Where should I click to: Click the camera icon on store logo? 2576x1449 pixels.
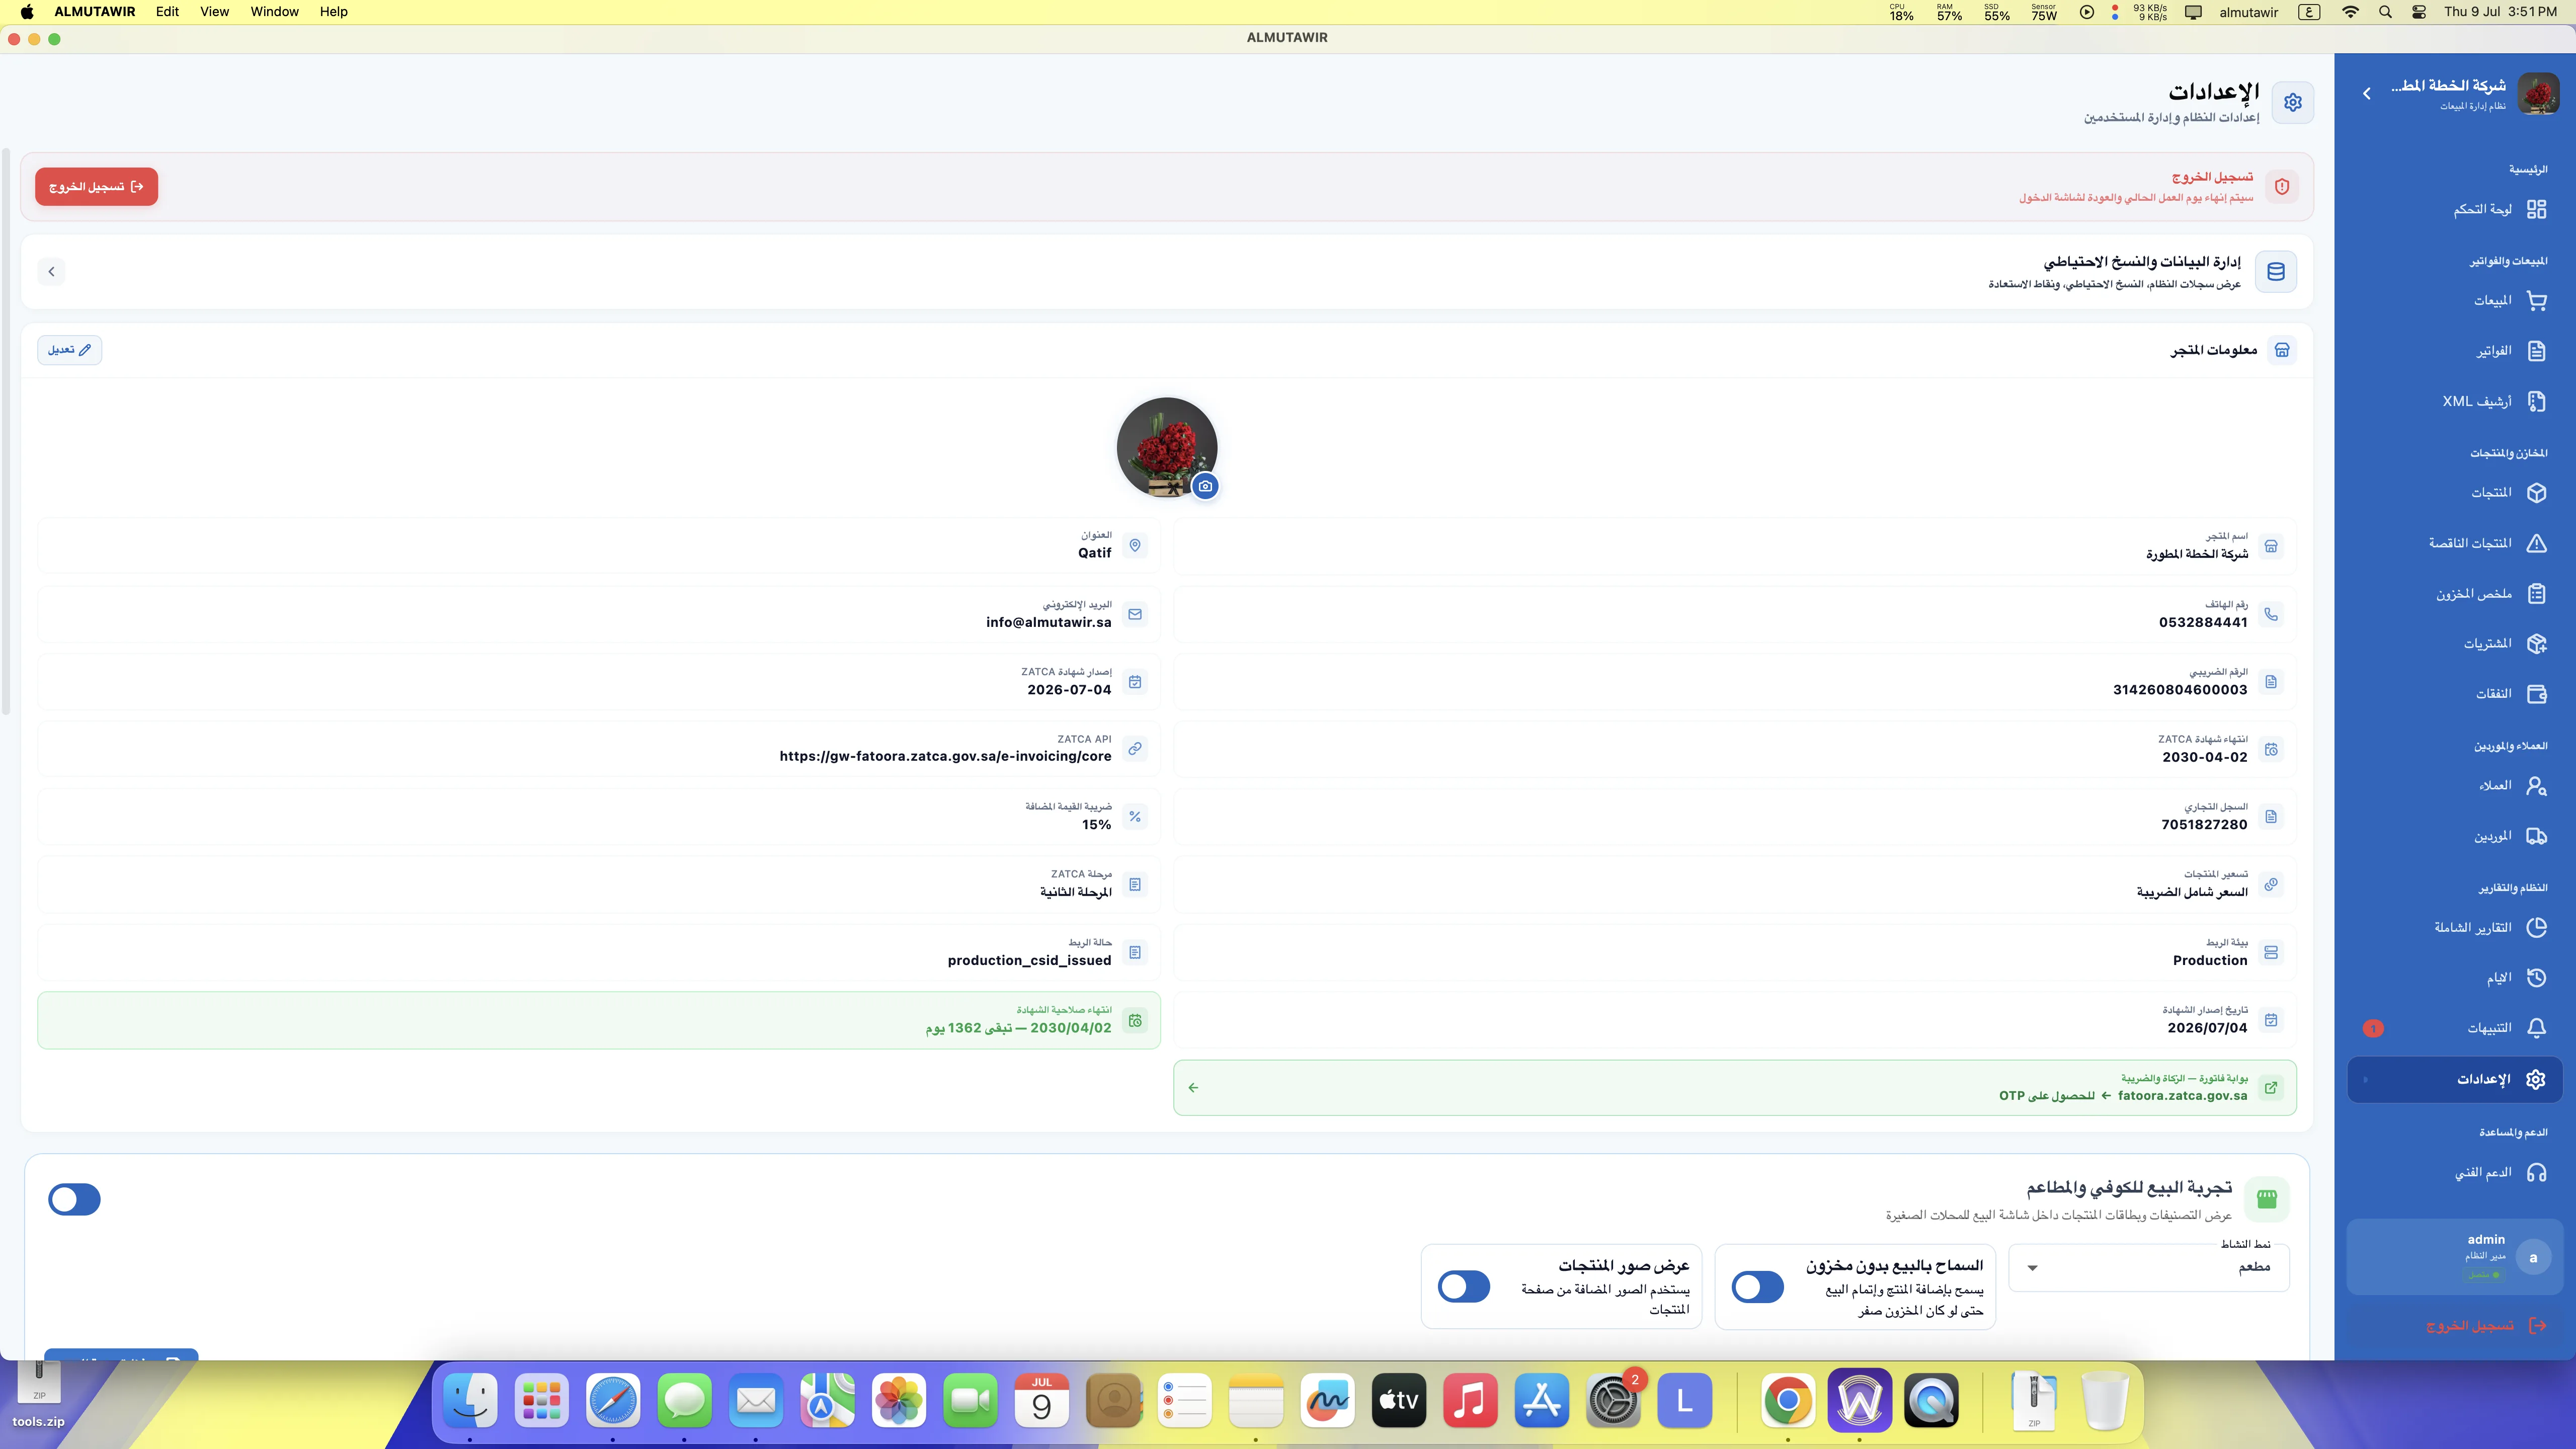[x=1205, y=486]
